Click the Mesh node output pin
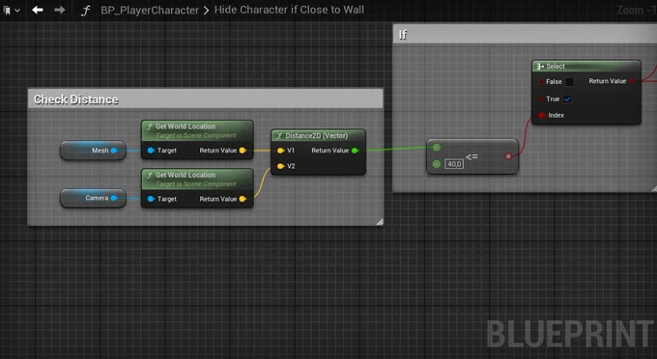The width and height of the screenshot is (657, 359). click(114, 151)
